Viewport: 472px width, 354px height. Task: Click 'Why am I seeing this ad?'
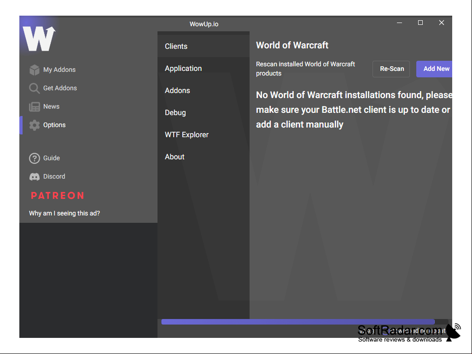[64, 213]
